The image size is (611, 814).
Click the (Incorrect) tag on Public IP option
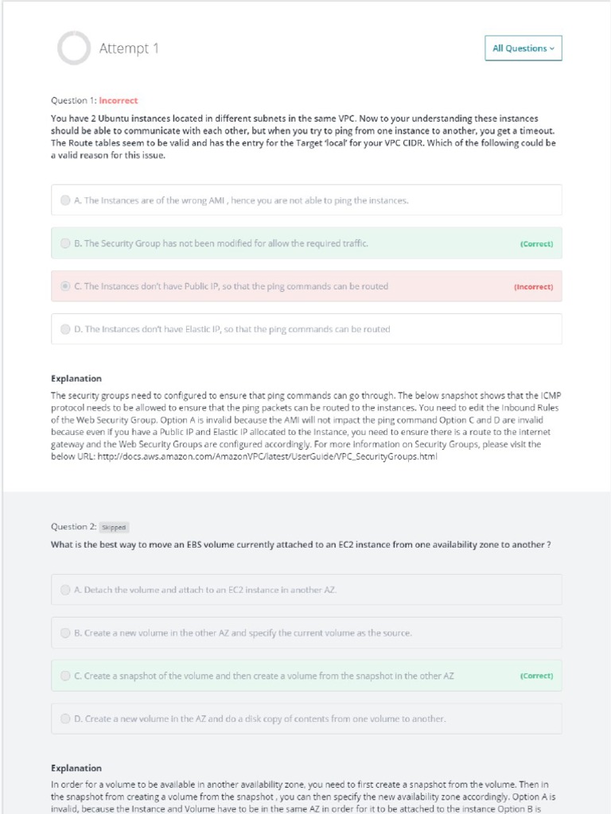click(533, 287)
